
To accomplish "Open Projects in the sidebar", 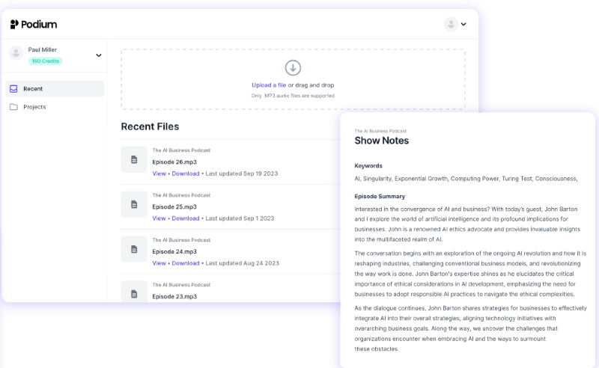I will pos(34,107).
